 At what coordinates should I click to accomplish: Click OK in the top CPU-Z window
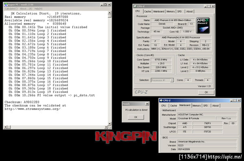(x=206, y=92)
